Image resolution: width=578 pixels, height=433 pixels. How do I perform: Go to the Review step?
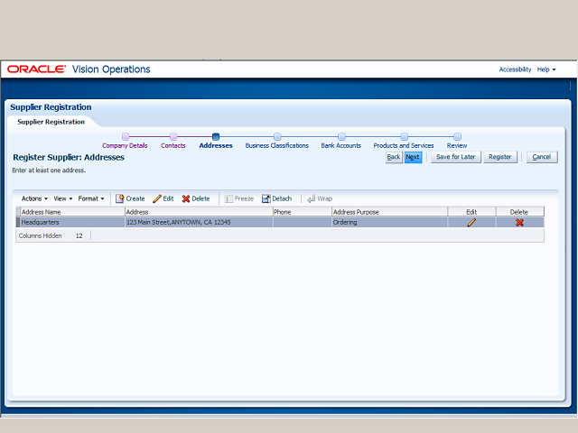pyautogui.click(x=457, y=146)
